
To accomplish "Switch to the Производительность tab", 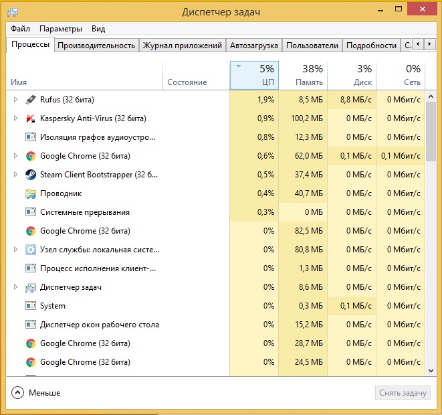I will [96, 46].
